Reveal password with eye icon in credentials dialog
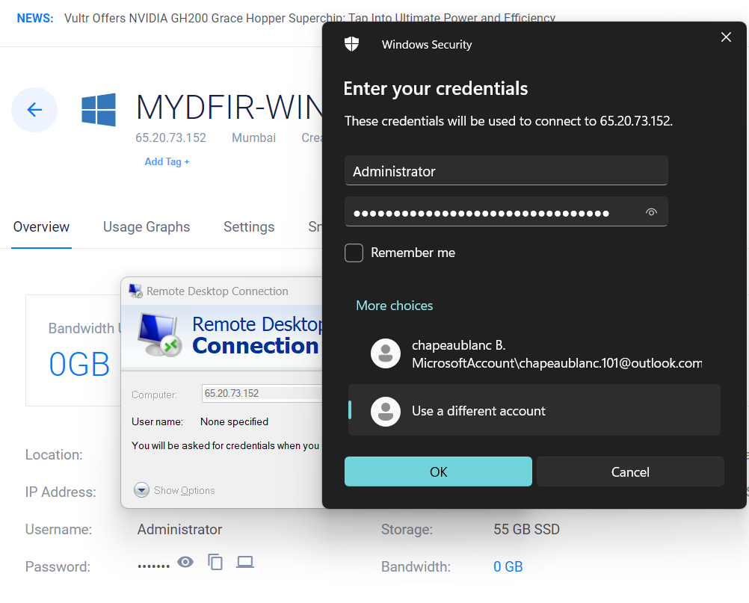 (x=651, y=212)
